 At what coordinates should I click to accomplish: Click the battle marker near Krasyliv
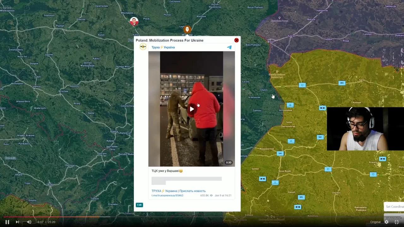pos(383,159)
